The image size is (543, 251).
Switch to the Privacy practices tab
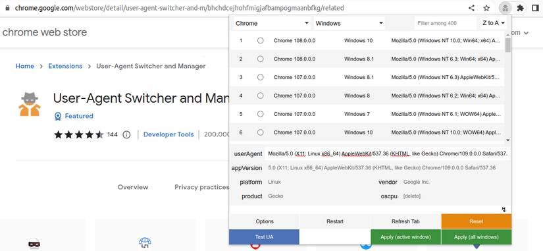click(x=201, y=187)
